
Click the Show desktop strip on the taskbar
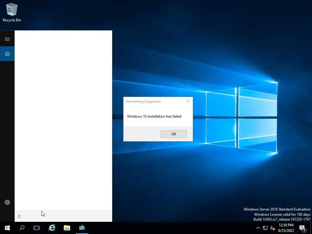pyautogui.click(x=311, y=228)
